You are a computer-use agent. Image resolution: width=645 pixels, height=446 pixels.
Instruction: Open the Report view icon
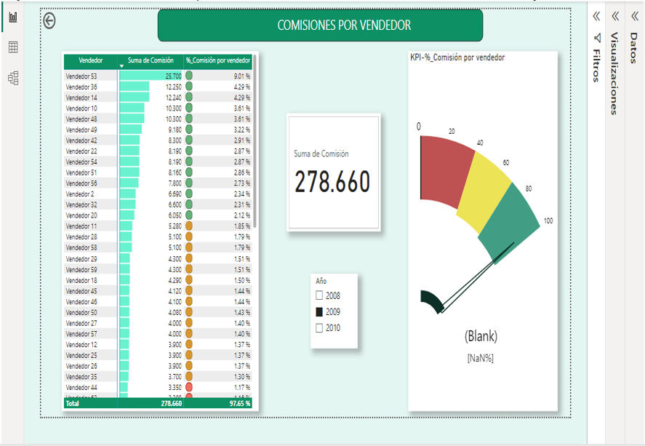click(13, 17)
